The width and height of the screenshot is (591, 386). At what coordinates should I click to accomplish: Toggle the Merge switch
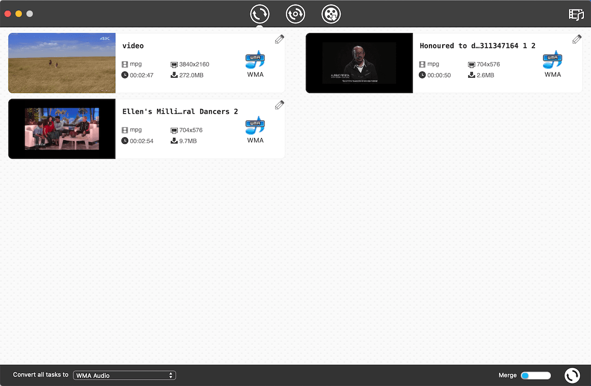click(x=535, y=376)
